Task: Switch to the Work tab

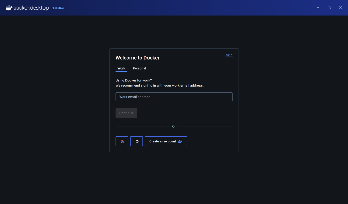Action: (121, 68)
